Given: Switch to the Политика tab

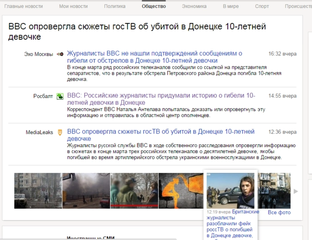Looking at the screenshot, I should (115, 6).
